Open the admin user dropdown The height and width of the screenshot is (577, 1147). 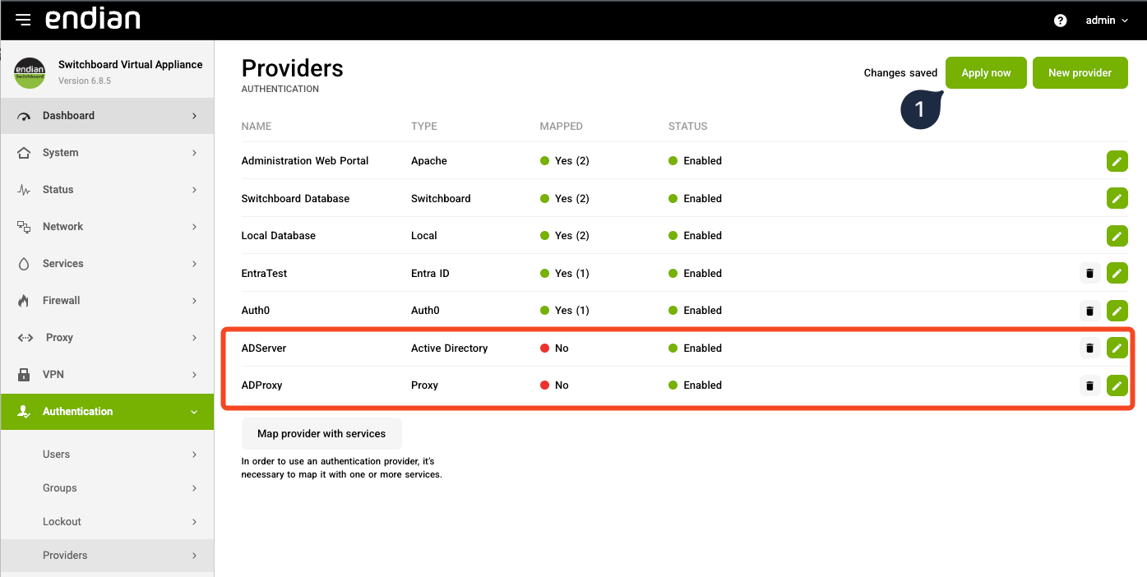tap(1107, 21)
